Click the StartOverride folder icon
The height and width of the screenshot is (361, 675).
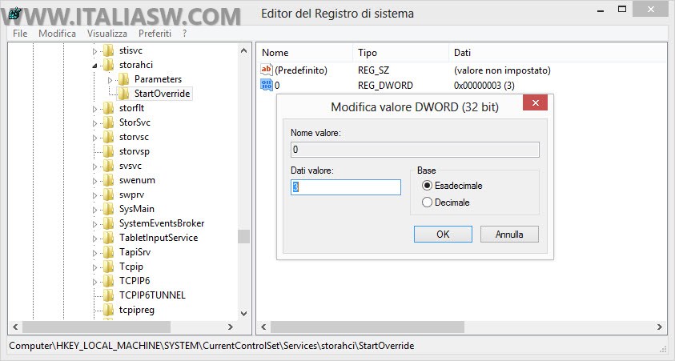pos(123,94)
